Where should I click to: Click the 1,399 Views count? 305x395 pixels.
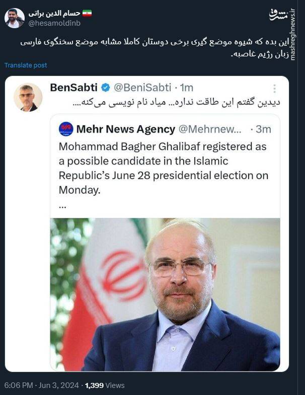pyautogui.click(x=105, y=385)
